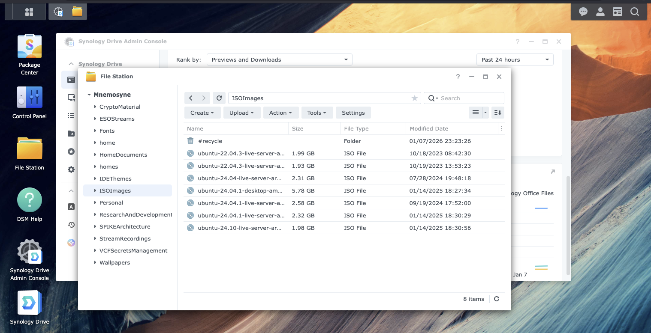Open the widgets panel icon
The width and height of the screenshot is (651, 333).
click(618, 12)
